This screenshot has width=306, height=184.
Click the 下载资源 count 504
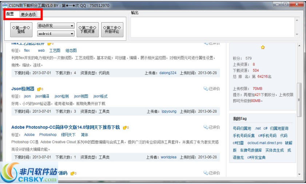click(256, 70)
